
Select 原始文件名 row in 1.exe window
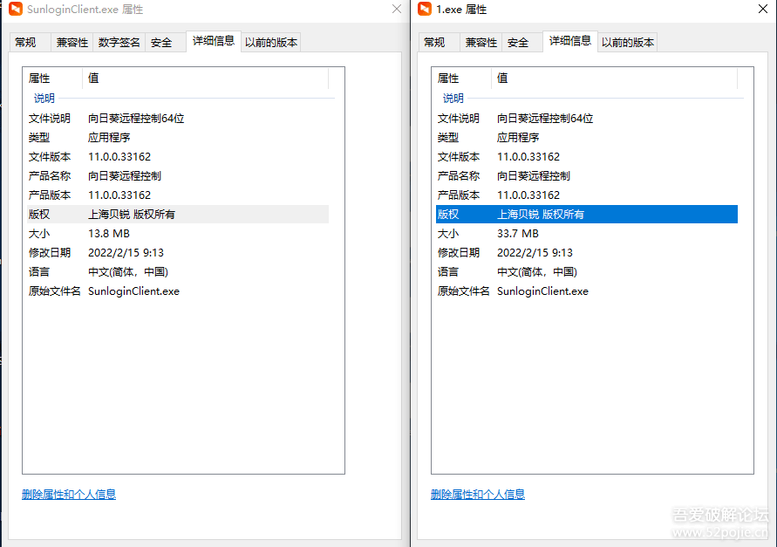pos(587,291)
